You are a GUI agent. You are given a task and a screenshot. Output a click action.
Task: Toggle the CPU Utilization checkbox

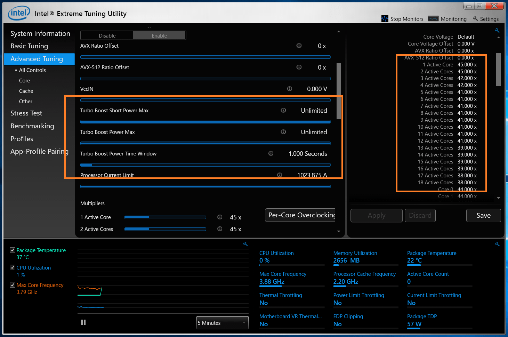13,267
